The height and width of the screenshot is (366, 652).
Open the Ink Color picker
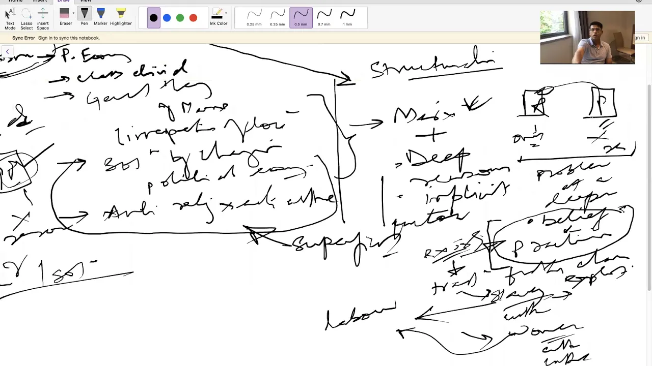point(219,17)
